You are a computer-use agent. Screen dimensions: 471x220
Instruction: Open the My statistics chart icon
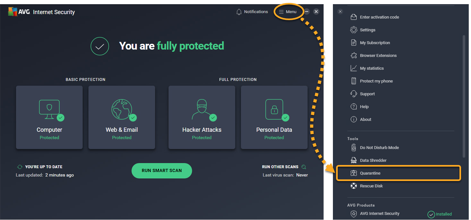pyautogui.click(x=354, y=68)
